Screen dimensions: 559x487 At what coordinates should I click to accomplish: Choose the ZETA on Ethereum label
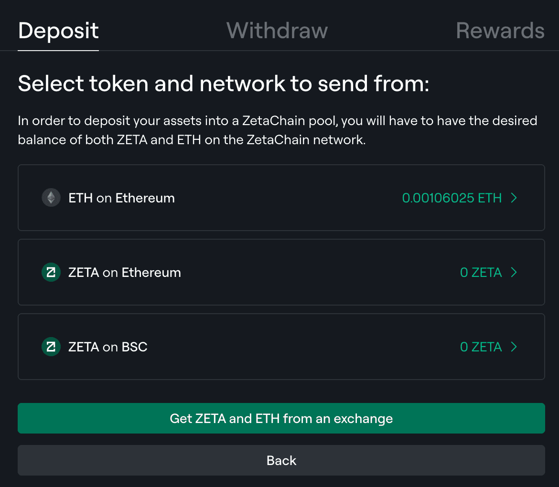125,273
